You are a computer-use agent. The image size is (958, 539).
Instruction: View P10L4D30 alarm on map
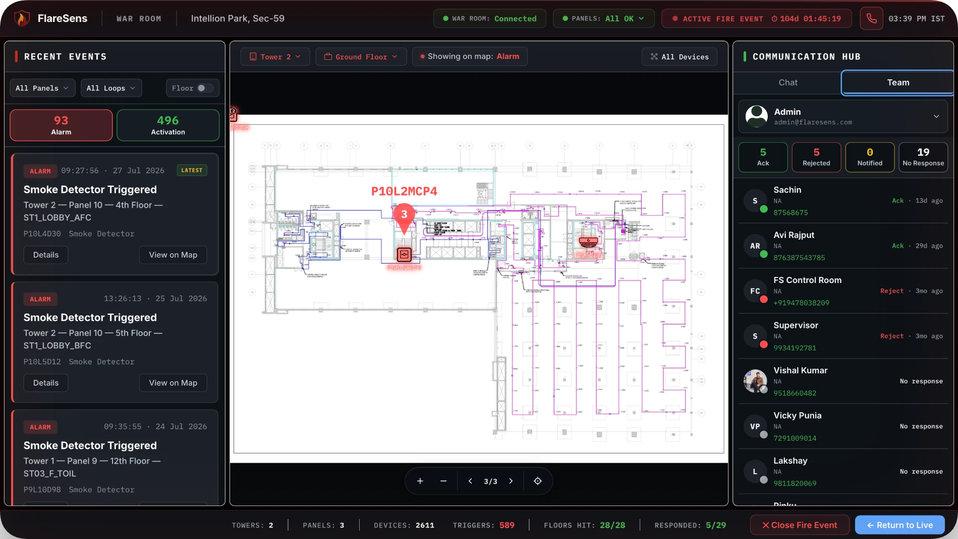pyautogui.click(x=173, y=255)
